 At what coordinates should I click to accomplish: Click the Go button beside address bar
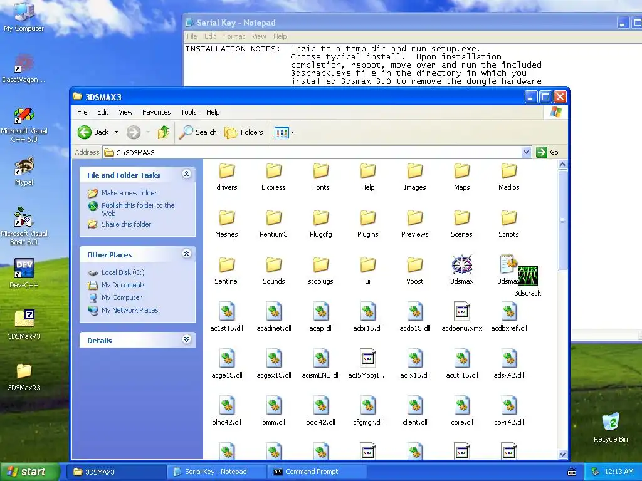tap(548, 152)
